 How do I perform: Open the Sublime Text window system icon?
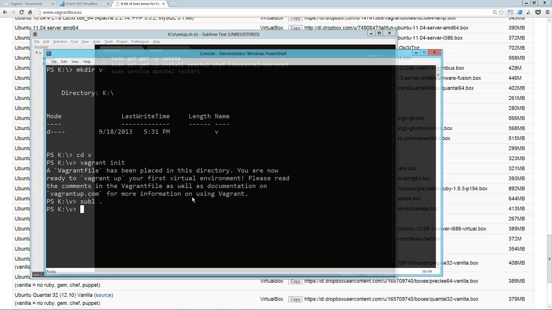(35, 34)
